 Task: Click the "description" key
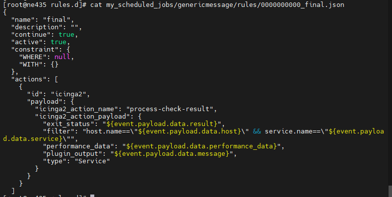click(37, 27)
